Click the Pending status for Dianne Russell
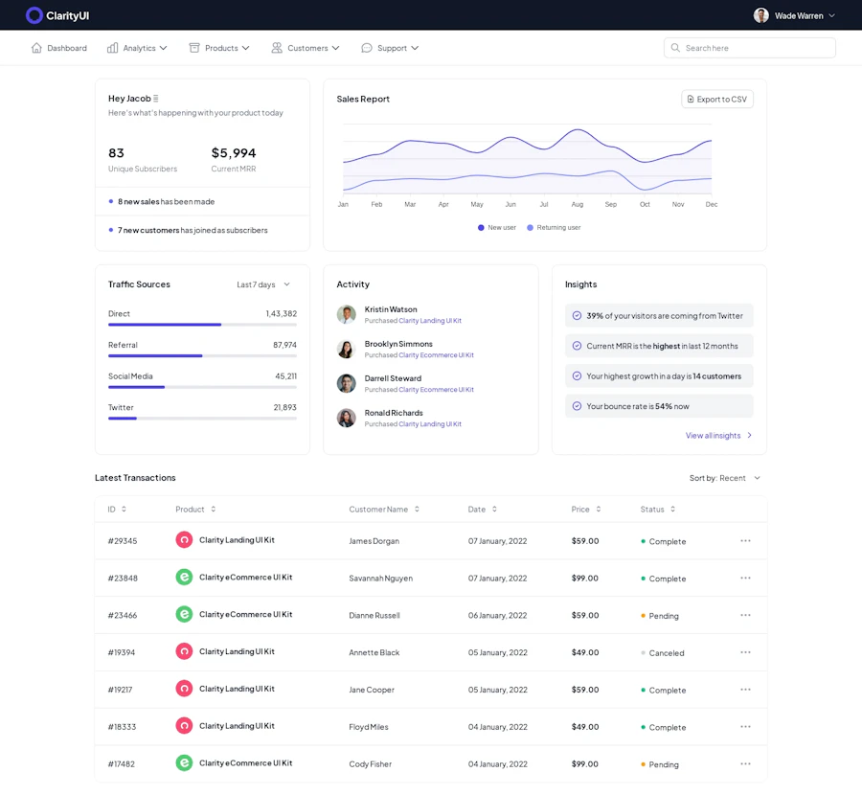The height and width of the screenshot is (795, 862). tap(660, 616)
